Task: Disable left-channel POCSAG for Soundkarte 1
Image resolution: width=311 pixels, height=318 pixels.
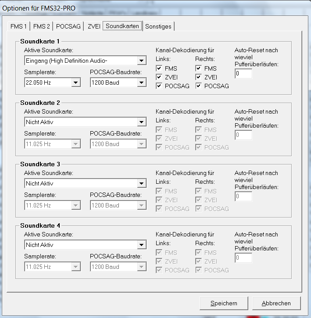Action: tap(159, 86)
